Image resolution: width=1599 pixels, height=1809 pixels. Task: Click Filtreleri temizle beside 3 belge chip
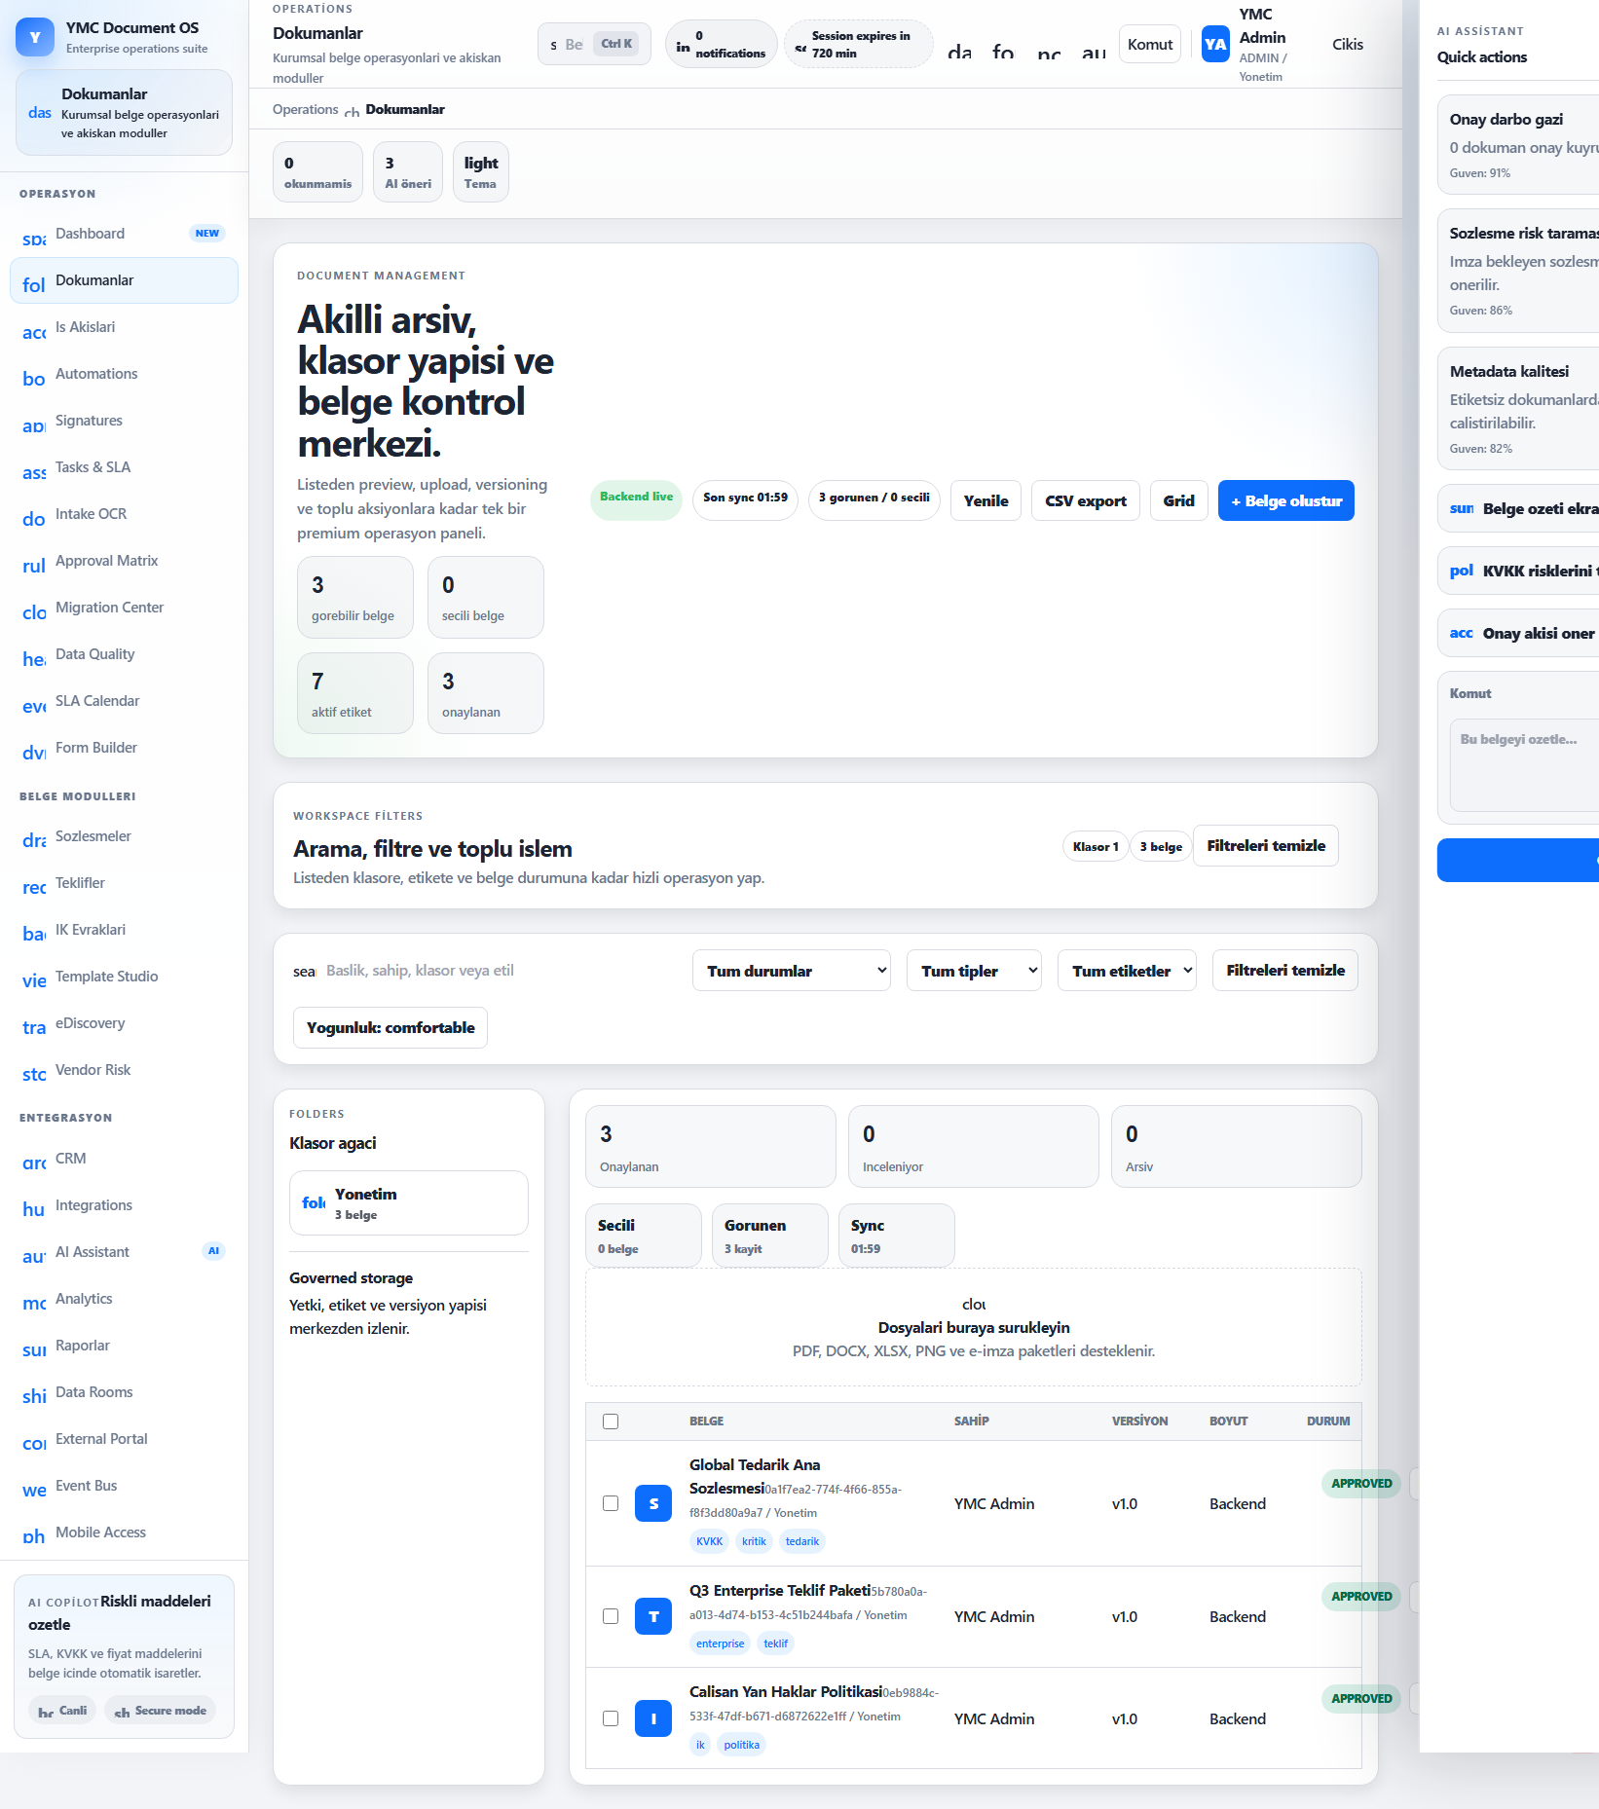(x=1266, y=845)
